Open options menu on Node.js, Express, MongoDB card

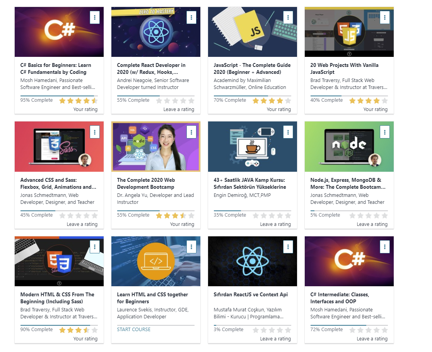(384, 132)
